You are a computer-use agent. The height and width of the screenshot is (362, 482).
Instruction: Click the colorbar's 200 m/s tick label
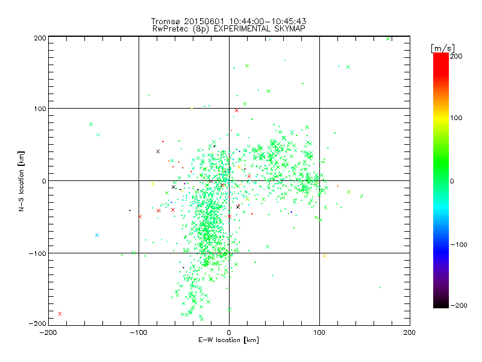click(456, 56)
